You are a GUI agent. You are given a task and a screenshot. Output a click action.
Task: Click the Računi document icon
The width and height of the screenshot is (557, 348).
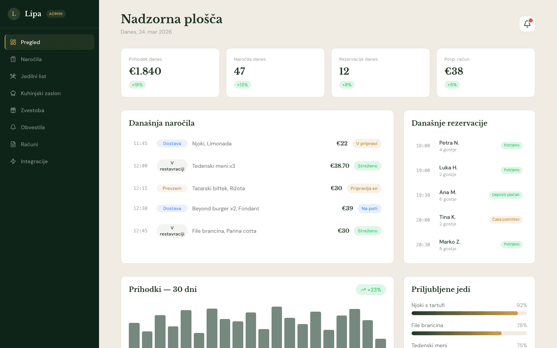13,144
